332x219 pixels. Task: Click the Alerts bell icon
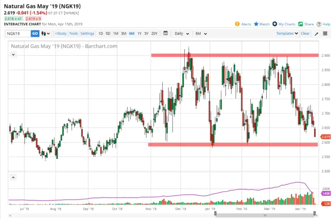(237, 24)
